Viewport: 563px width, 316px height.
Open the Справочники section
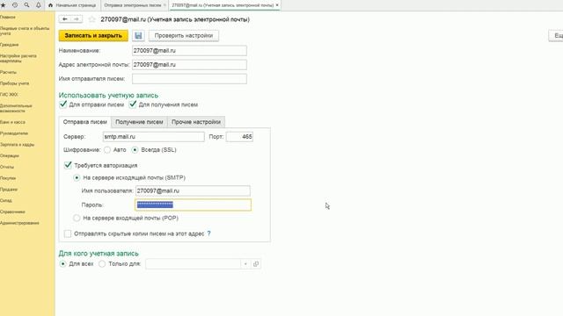point(12,212)
